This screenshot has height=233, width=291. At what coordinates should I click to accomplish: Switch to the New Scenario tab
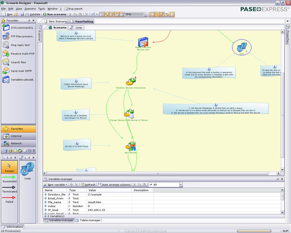(56, 21)
